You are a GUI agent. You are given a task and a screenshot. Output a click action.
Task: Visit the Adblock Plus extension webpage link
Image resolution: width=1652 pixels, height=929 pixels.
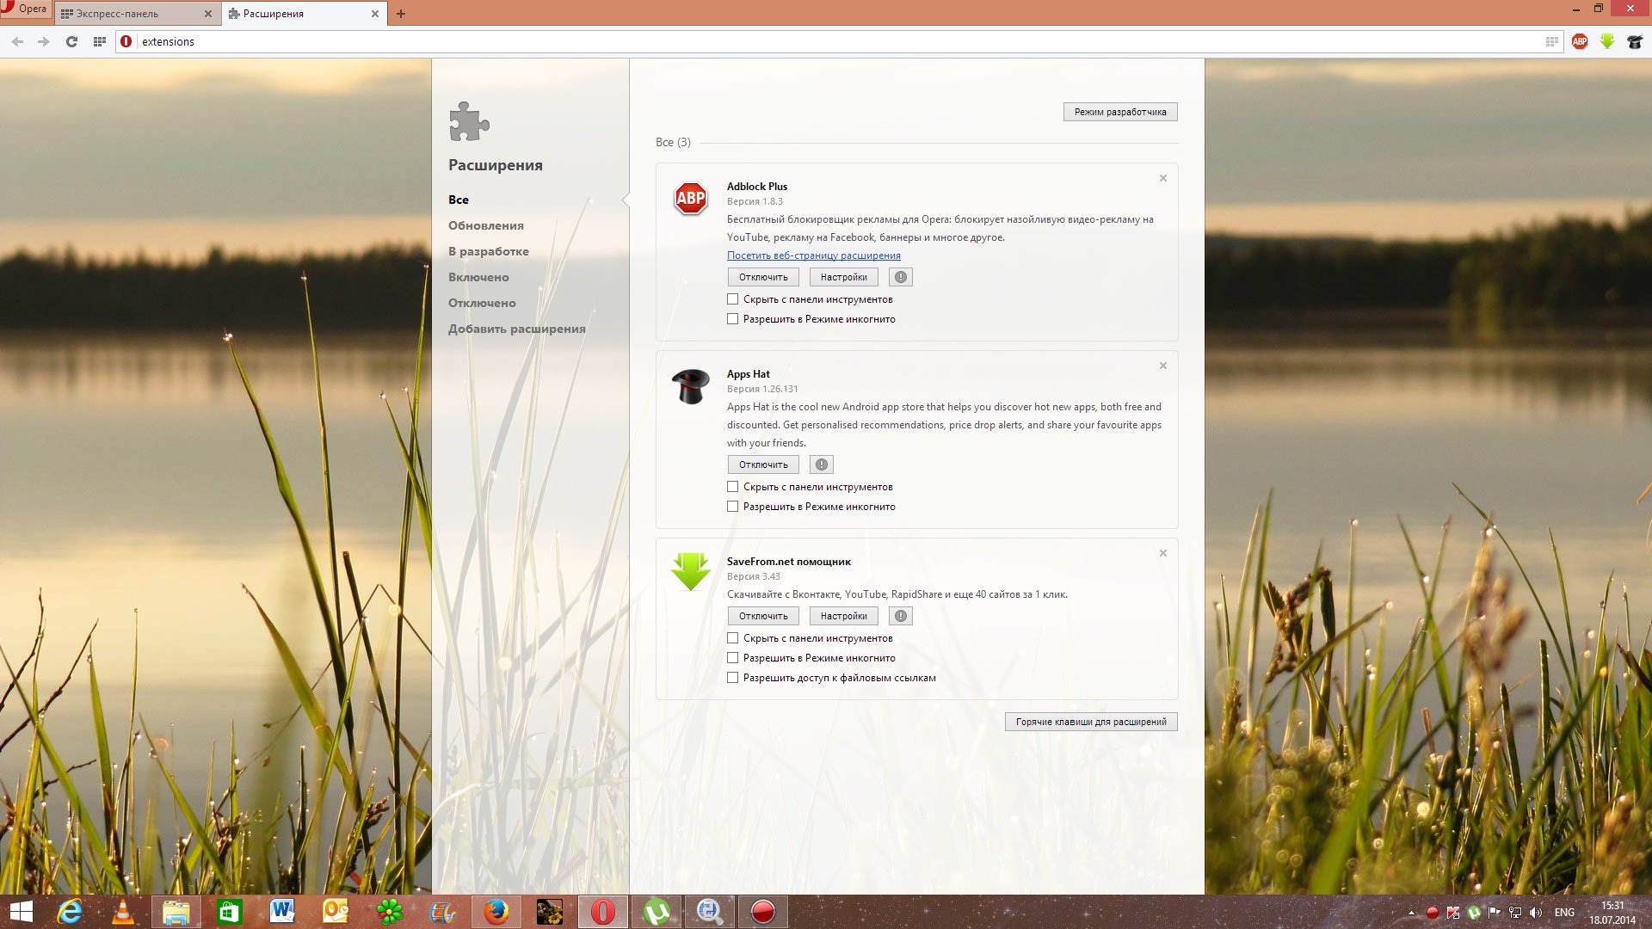click(813, 255)
